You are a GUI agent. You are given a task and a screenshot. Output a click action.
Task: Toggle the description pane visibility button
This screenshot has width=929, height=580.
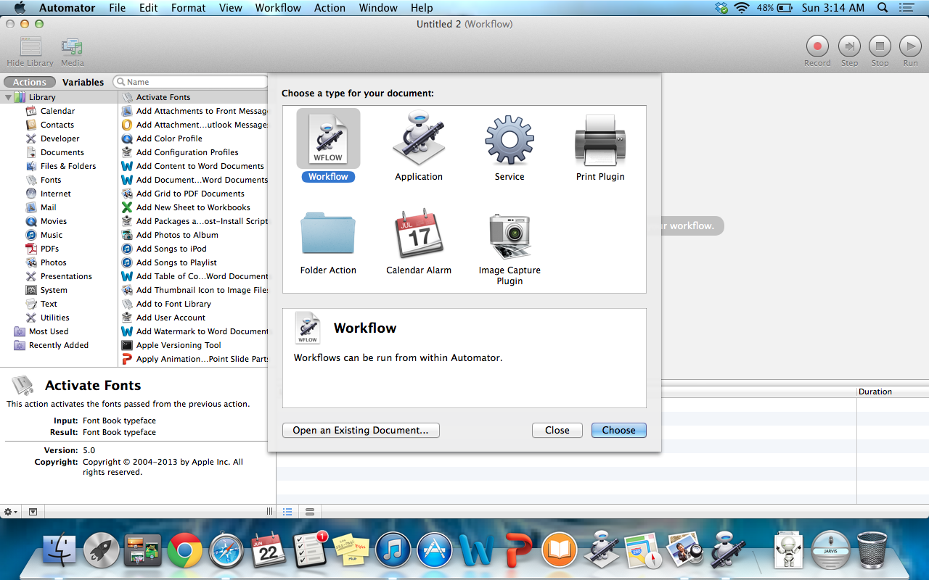click(x=33, y=512)
